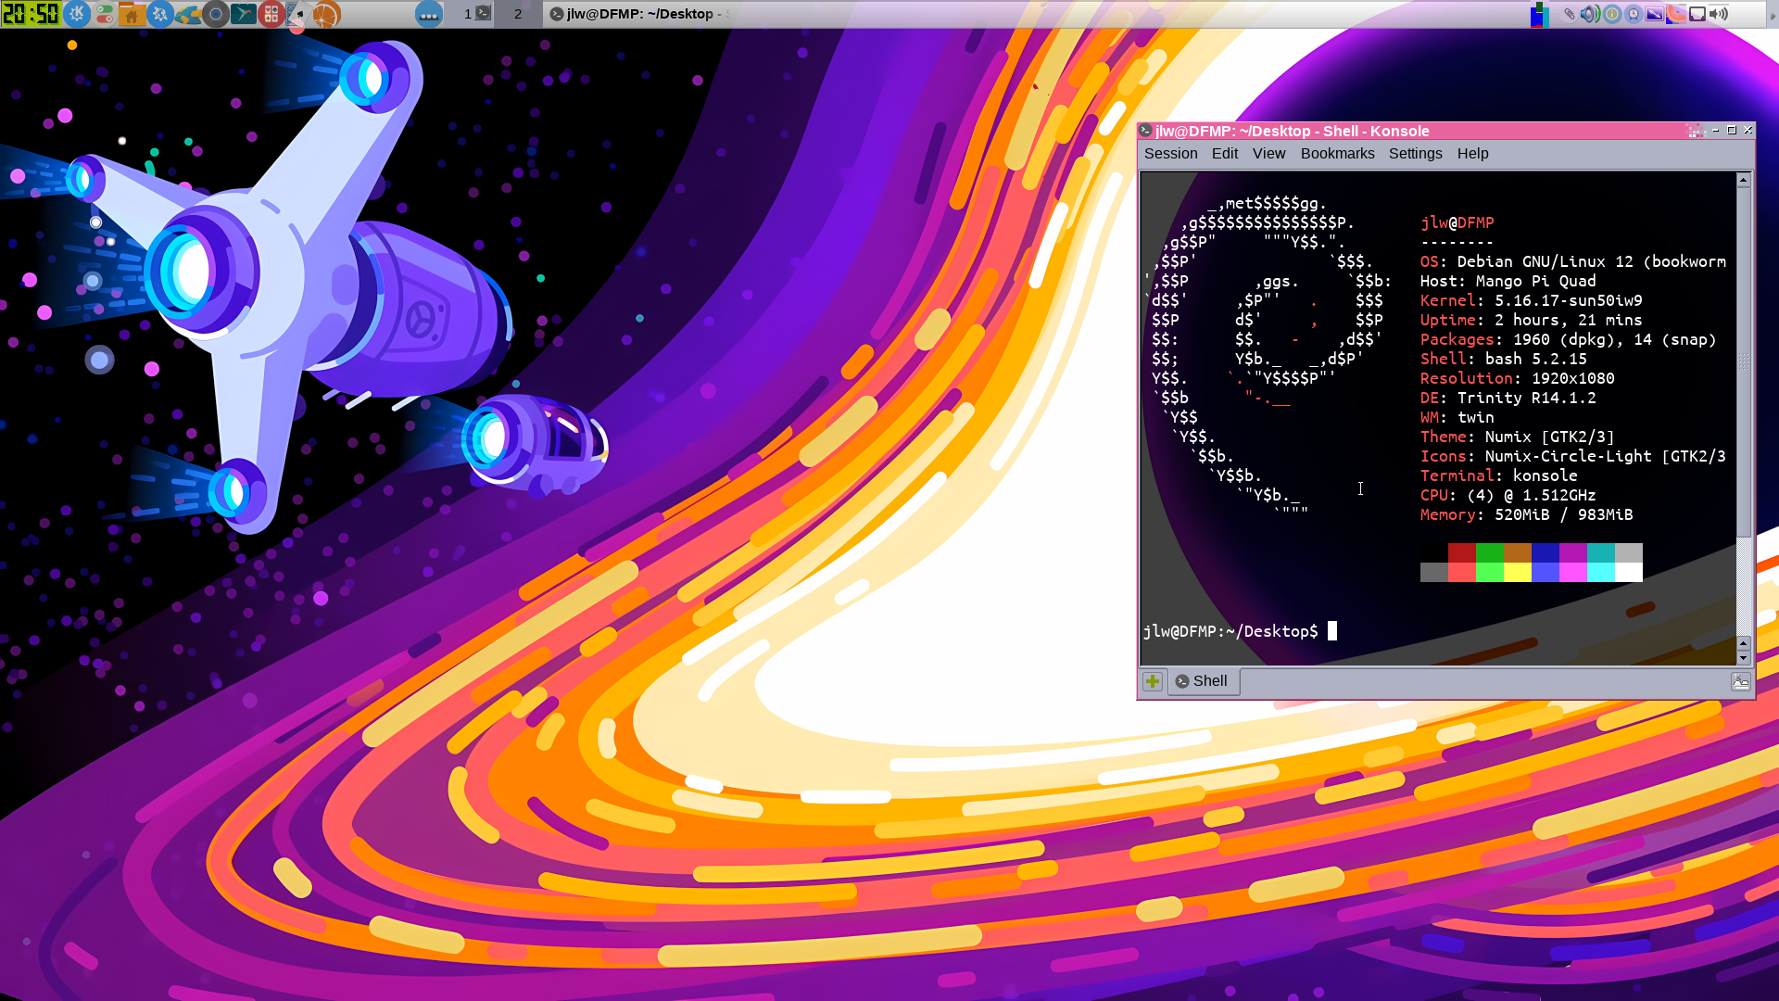Click the 'Uptime: 2 hours, 21 mins' line

pos(1531,320)
